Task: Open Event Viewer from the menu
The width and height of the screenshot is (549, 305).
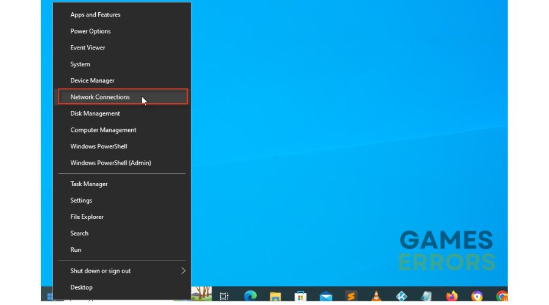Action: point(88,48)
